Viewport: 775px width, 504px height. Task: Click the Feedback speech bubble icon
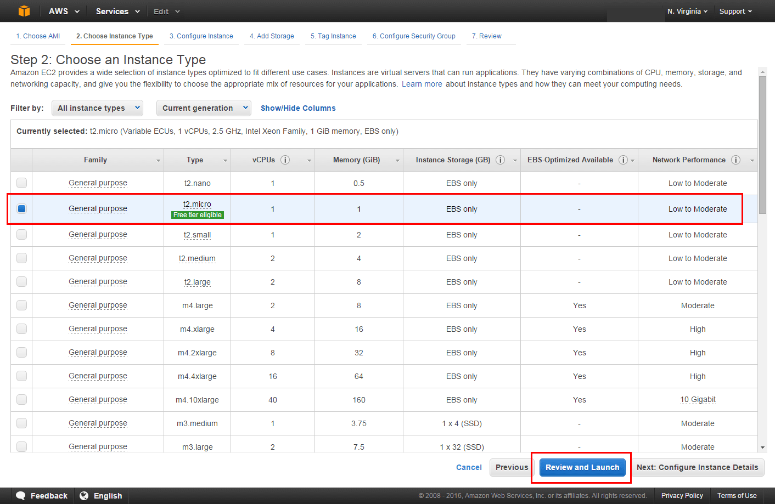click(21, 496)
